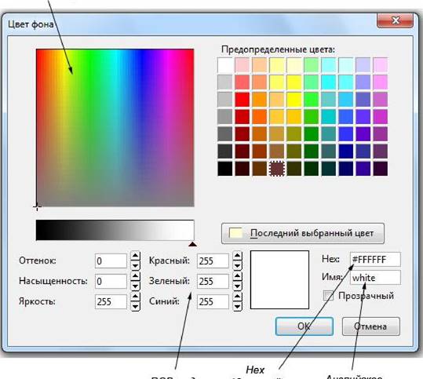Click inside the Hex input field
Image resolution: width=423 pixels, height=379 pixels.
(375, 260)
